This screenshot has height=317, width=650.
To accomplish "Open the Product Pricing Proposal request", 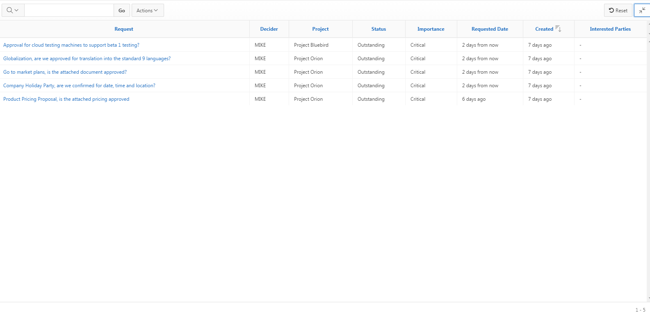I will (66, 99).
